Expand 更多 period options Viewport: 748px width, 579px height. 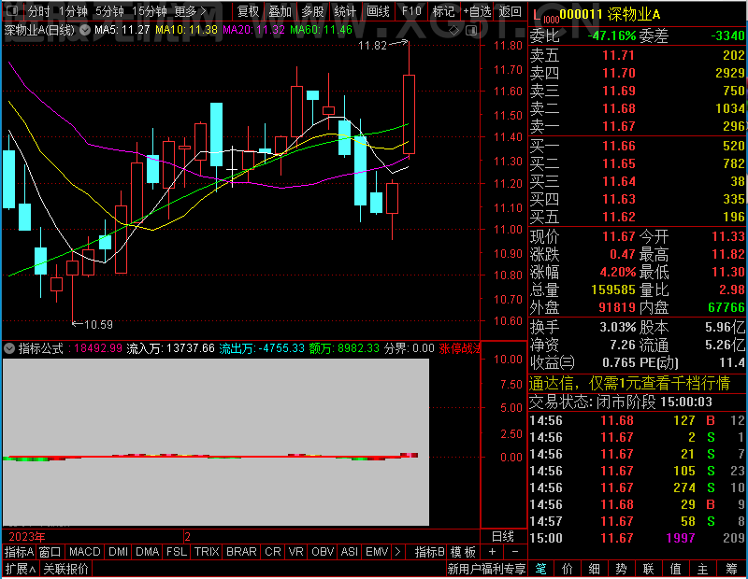coord(190,11)
